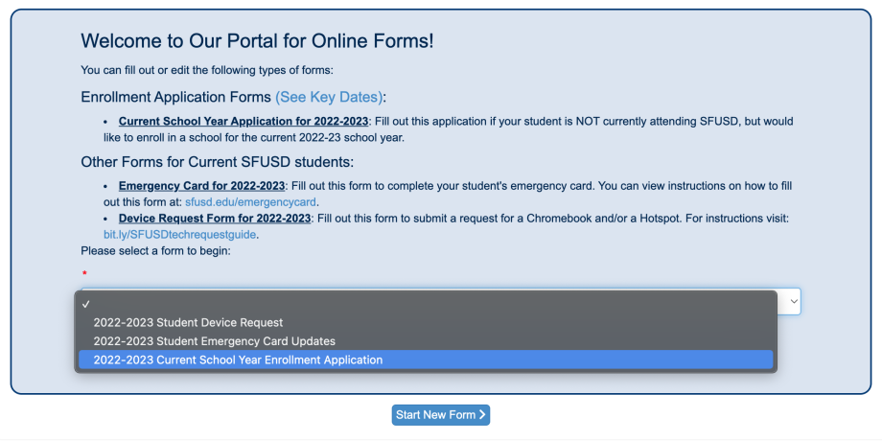Click the Welcome to Our Portal heading
882x441 pixels.
pyautogui.click(x=257, y=41)
